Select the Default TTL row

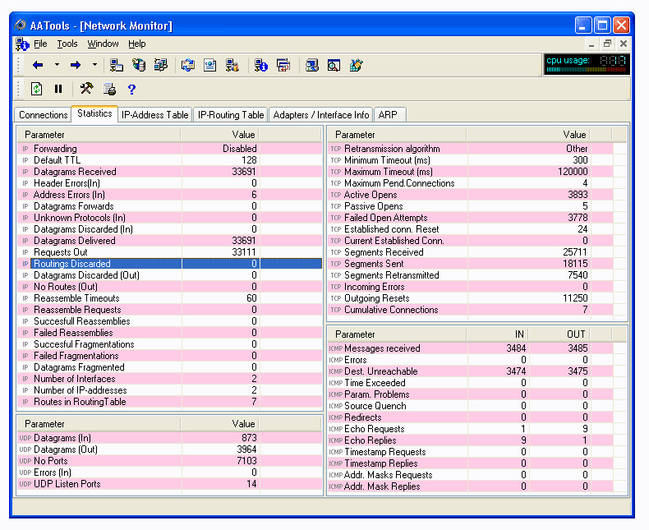pyautogui.click(x=170, y=160)
